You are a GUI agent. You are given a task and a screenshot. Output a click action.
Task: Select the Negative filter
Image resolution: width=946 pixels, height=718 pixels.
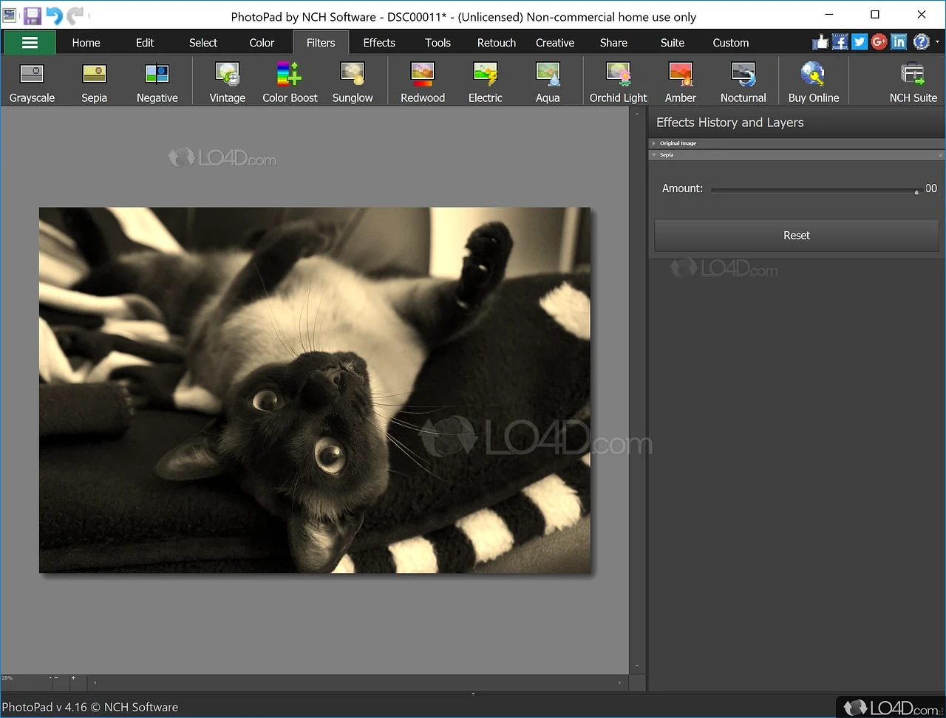pos(157,81)
